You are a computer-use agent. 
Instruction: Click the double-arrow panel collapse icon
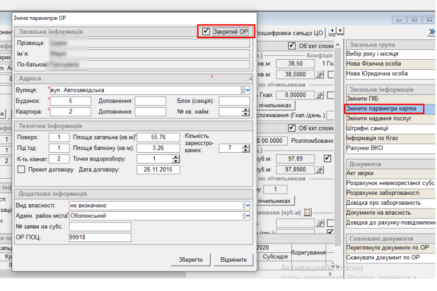tap(431, 32)
